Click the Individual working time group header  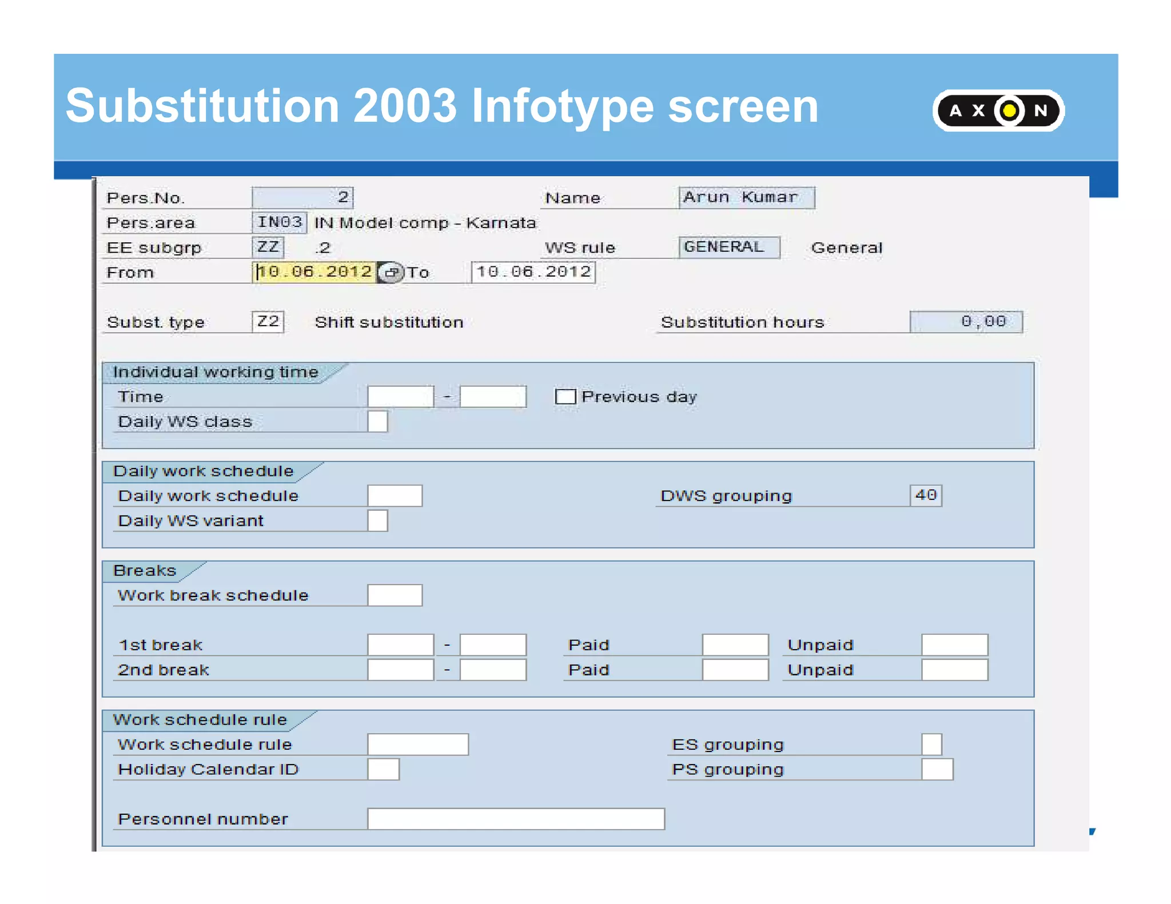point(216,372)
